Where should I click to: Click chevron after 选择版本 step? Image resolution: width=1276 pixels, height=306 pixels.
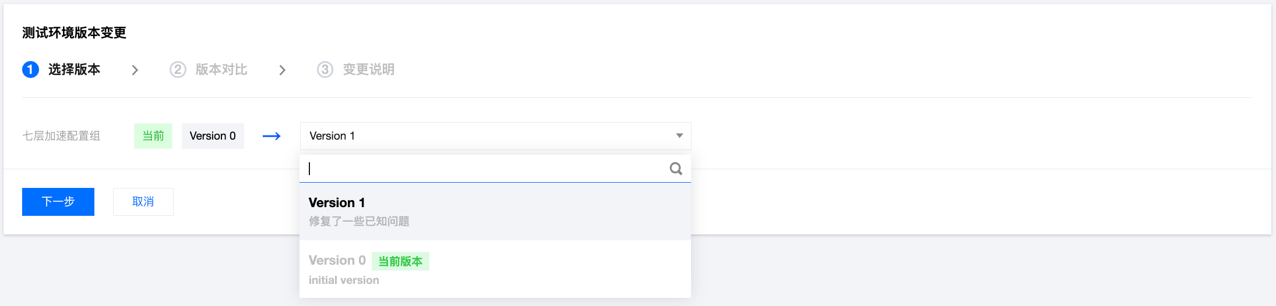click(x=135, y=70)
